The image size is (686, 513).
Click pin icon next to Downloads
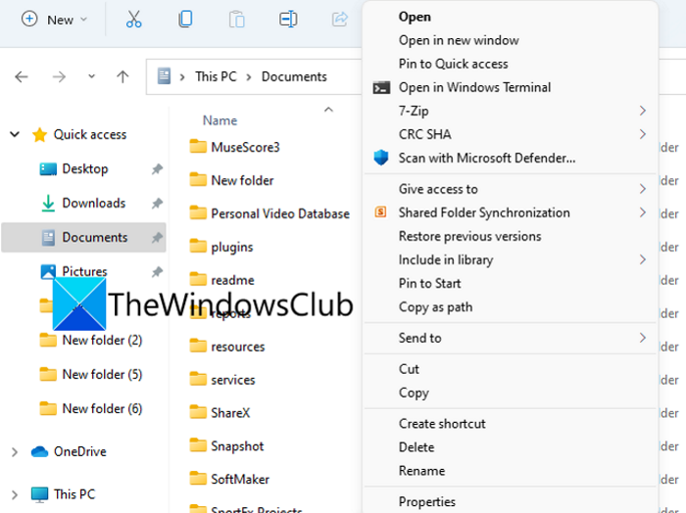coord(157,204)
